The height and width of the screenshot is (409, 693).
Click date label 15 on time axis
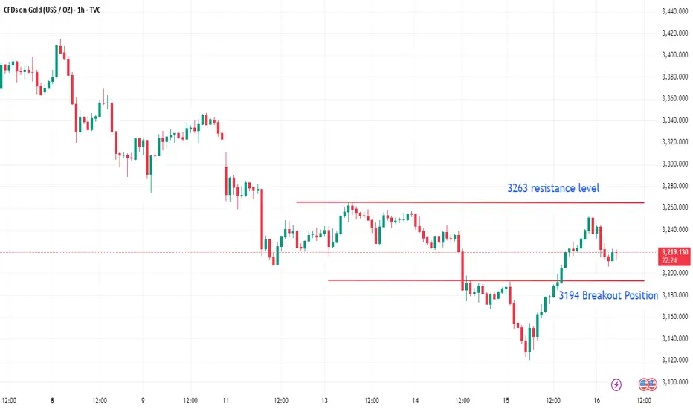(506, 401)
